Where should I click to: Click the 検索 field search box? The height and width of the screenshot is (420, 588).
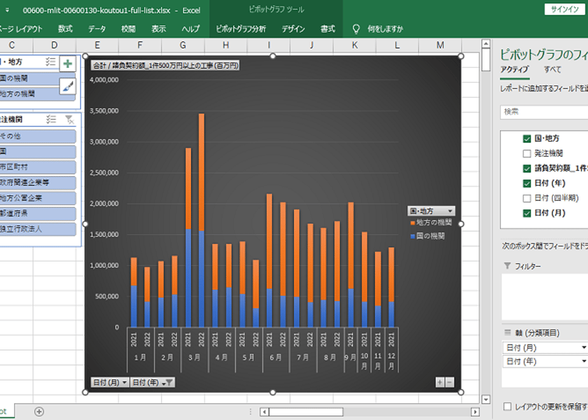click(543, 112)
